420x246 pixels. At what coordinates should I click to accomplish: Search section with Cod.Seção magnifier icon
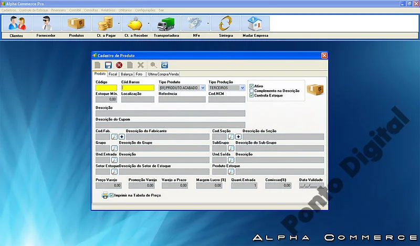[231, 137]
